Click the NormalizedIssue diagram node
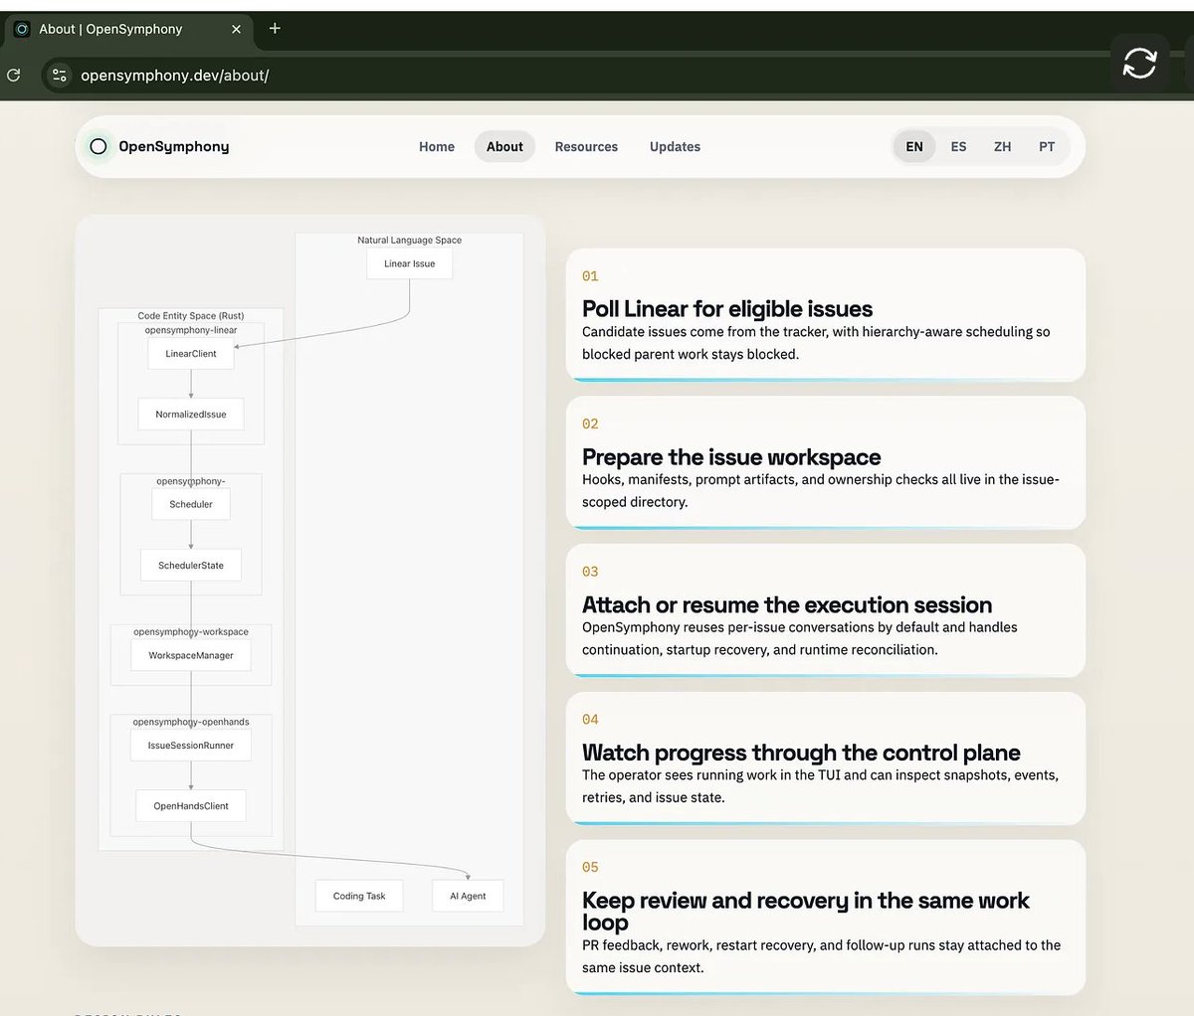 coord(191,414)
